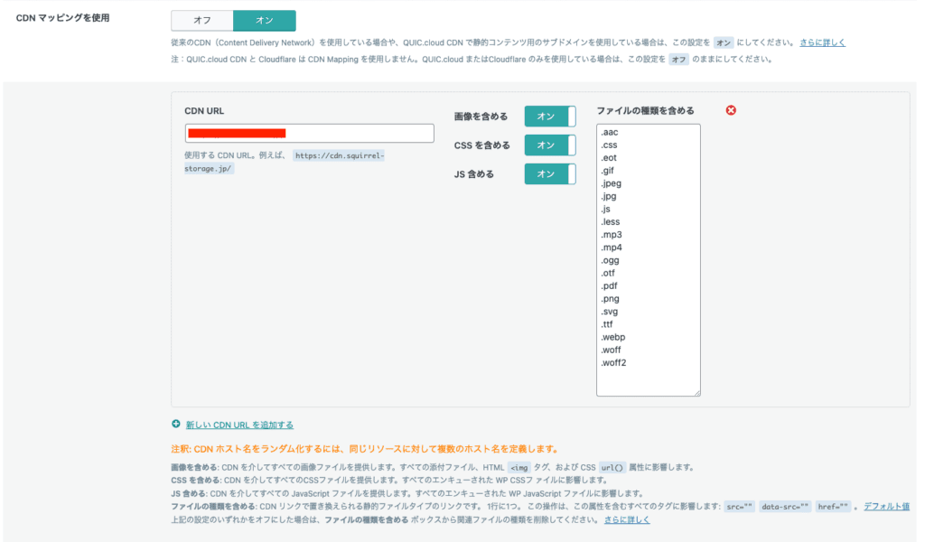Set CDN マッピングを使用 to オン

264,20
